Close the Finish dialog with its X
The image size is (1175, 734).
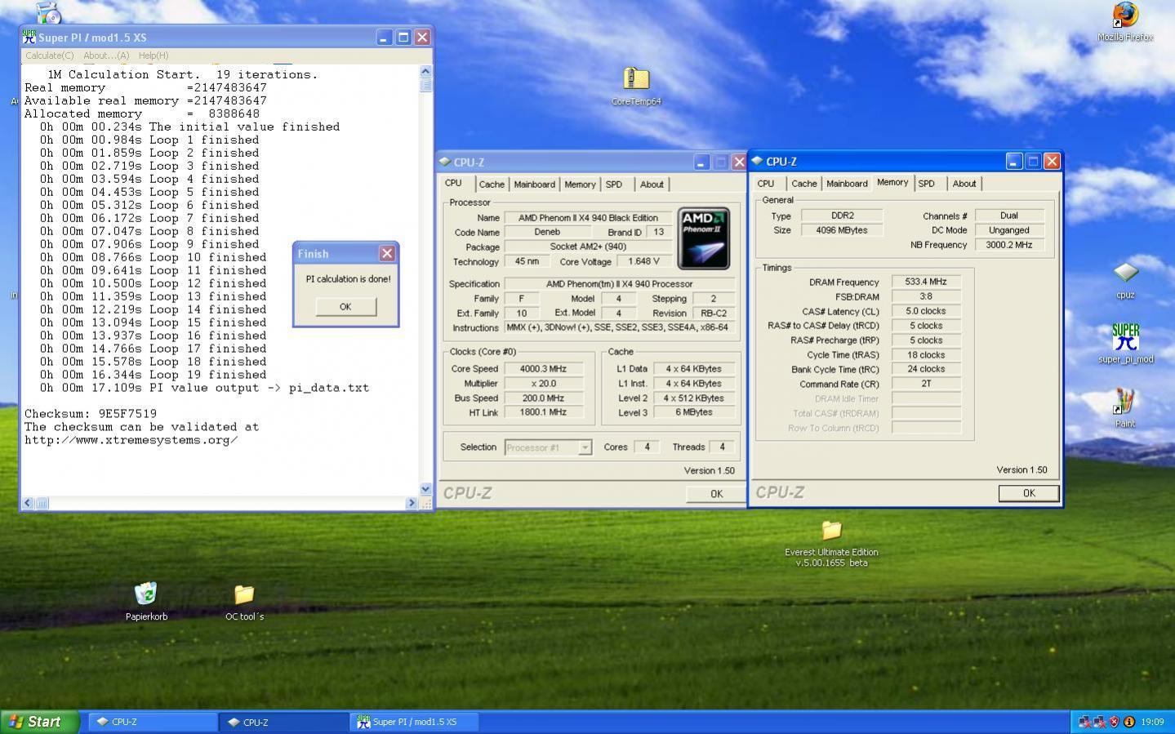pyautogui.click(x=387, y=253)
